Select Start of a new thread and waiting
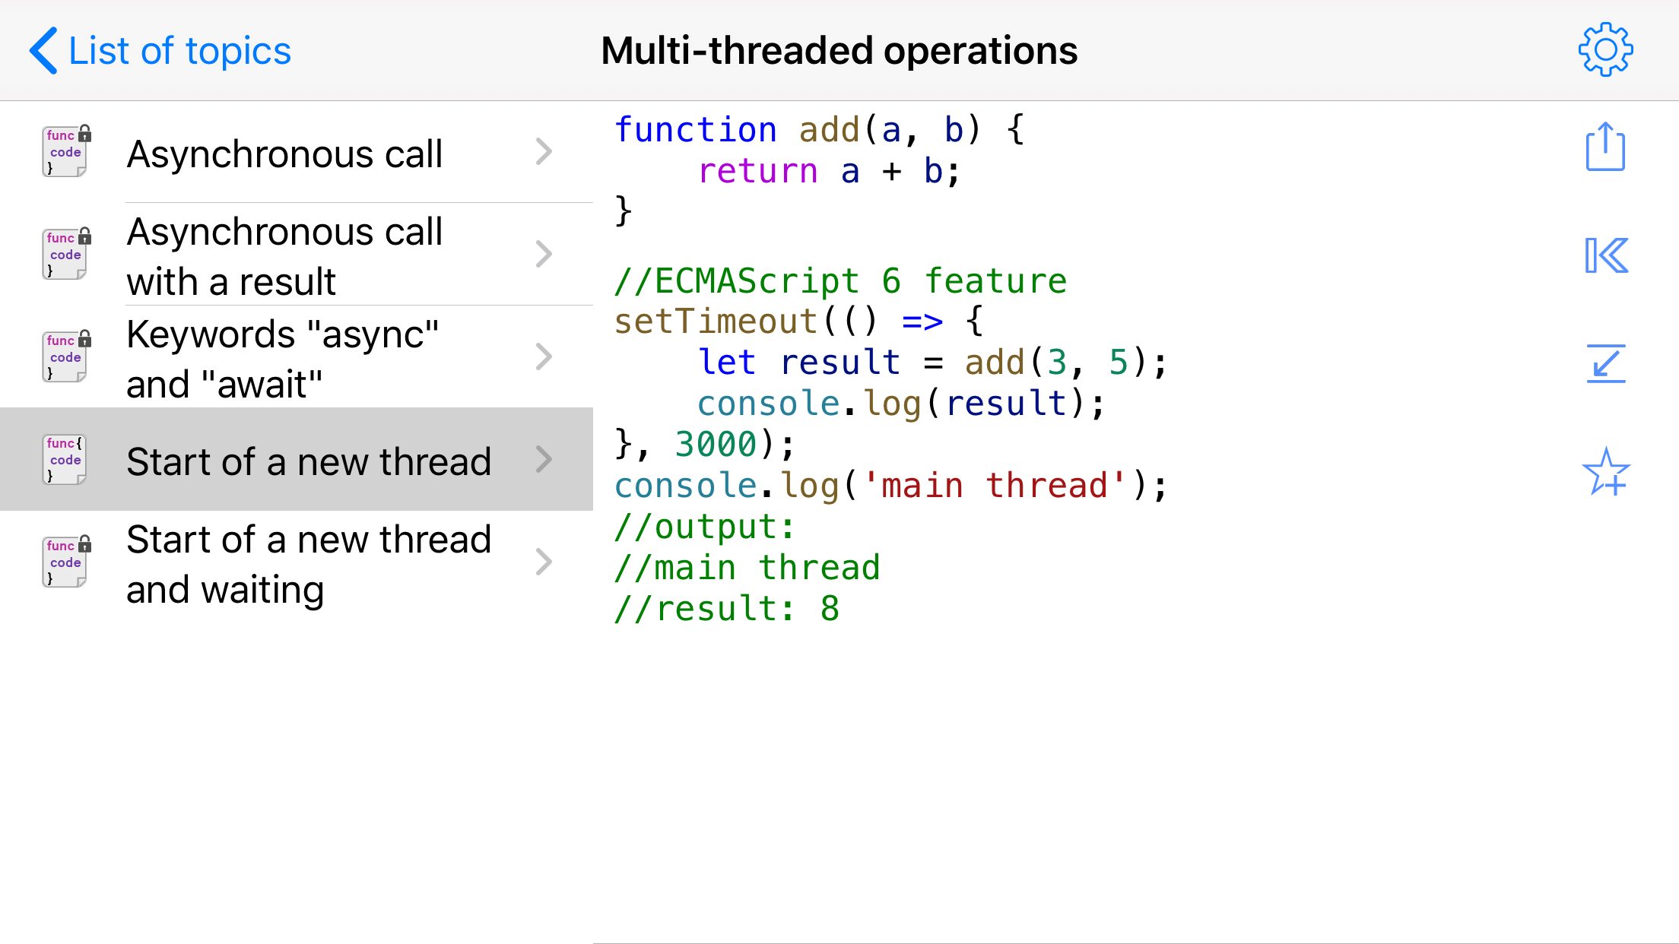The height and width of the screenshot is (944, 1679). [308, 564]
